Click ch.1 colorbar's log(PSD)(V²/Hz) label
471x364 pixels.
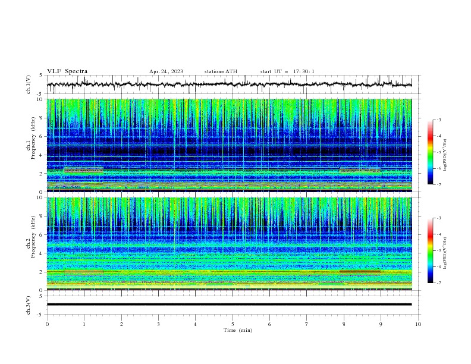[x=445, y=155]
